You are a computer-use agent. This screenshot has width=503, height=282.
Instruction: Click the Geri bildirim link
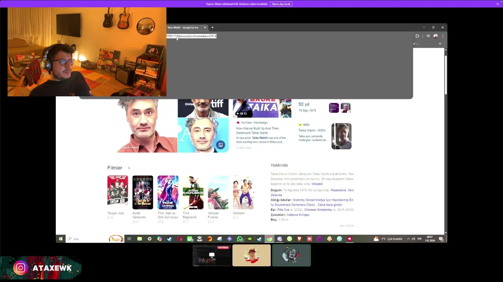coord(347,226)
